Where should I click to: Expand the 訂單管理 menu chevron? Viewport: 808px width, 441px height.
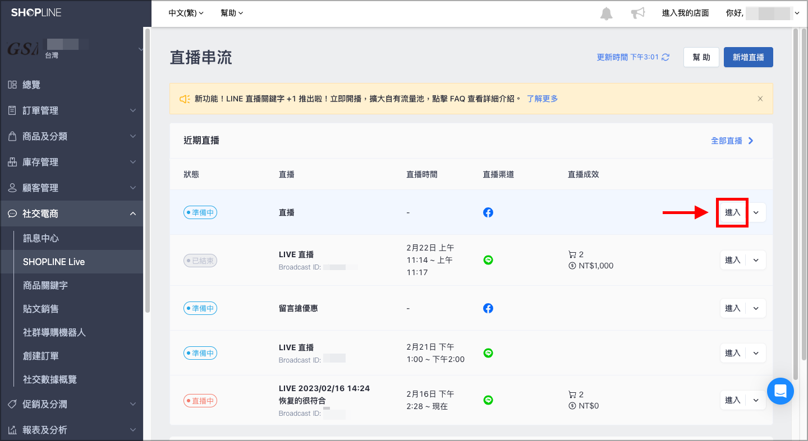pos(133,110)
